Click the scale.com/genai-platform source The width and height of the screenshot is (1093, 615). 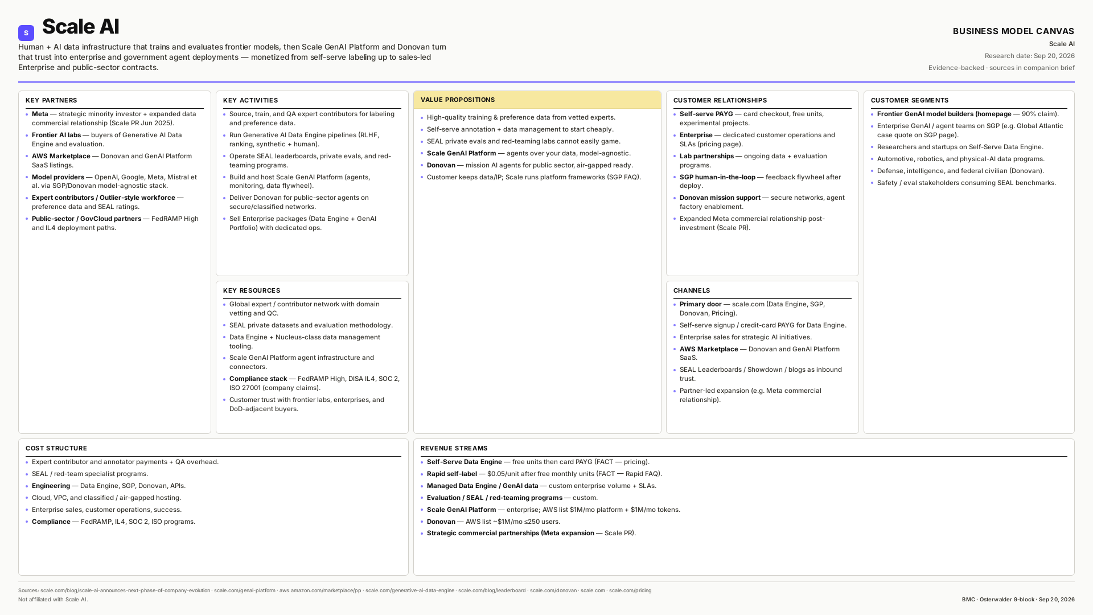point(244,591)
